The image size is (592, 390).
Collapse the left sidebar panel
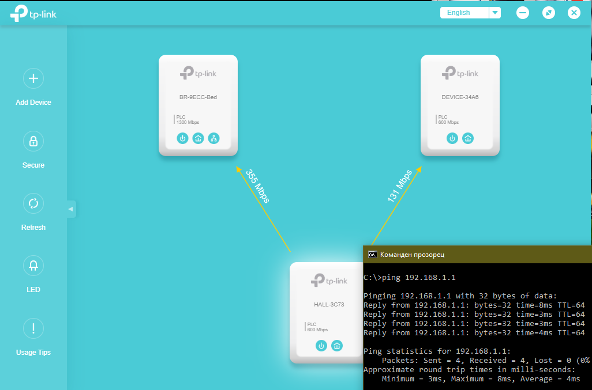coord(71,209)
